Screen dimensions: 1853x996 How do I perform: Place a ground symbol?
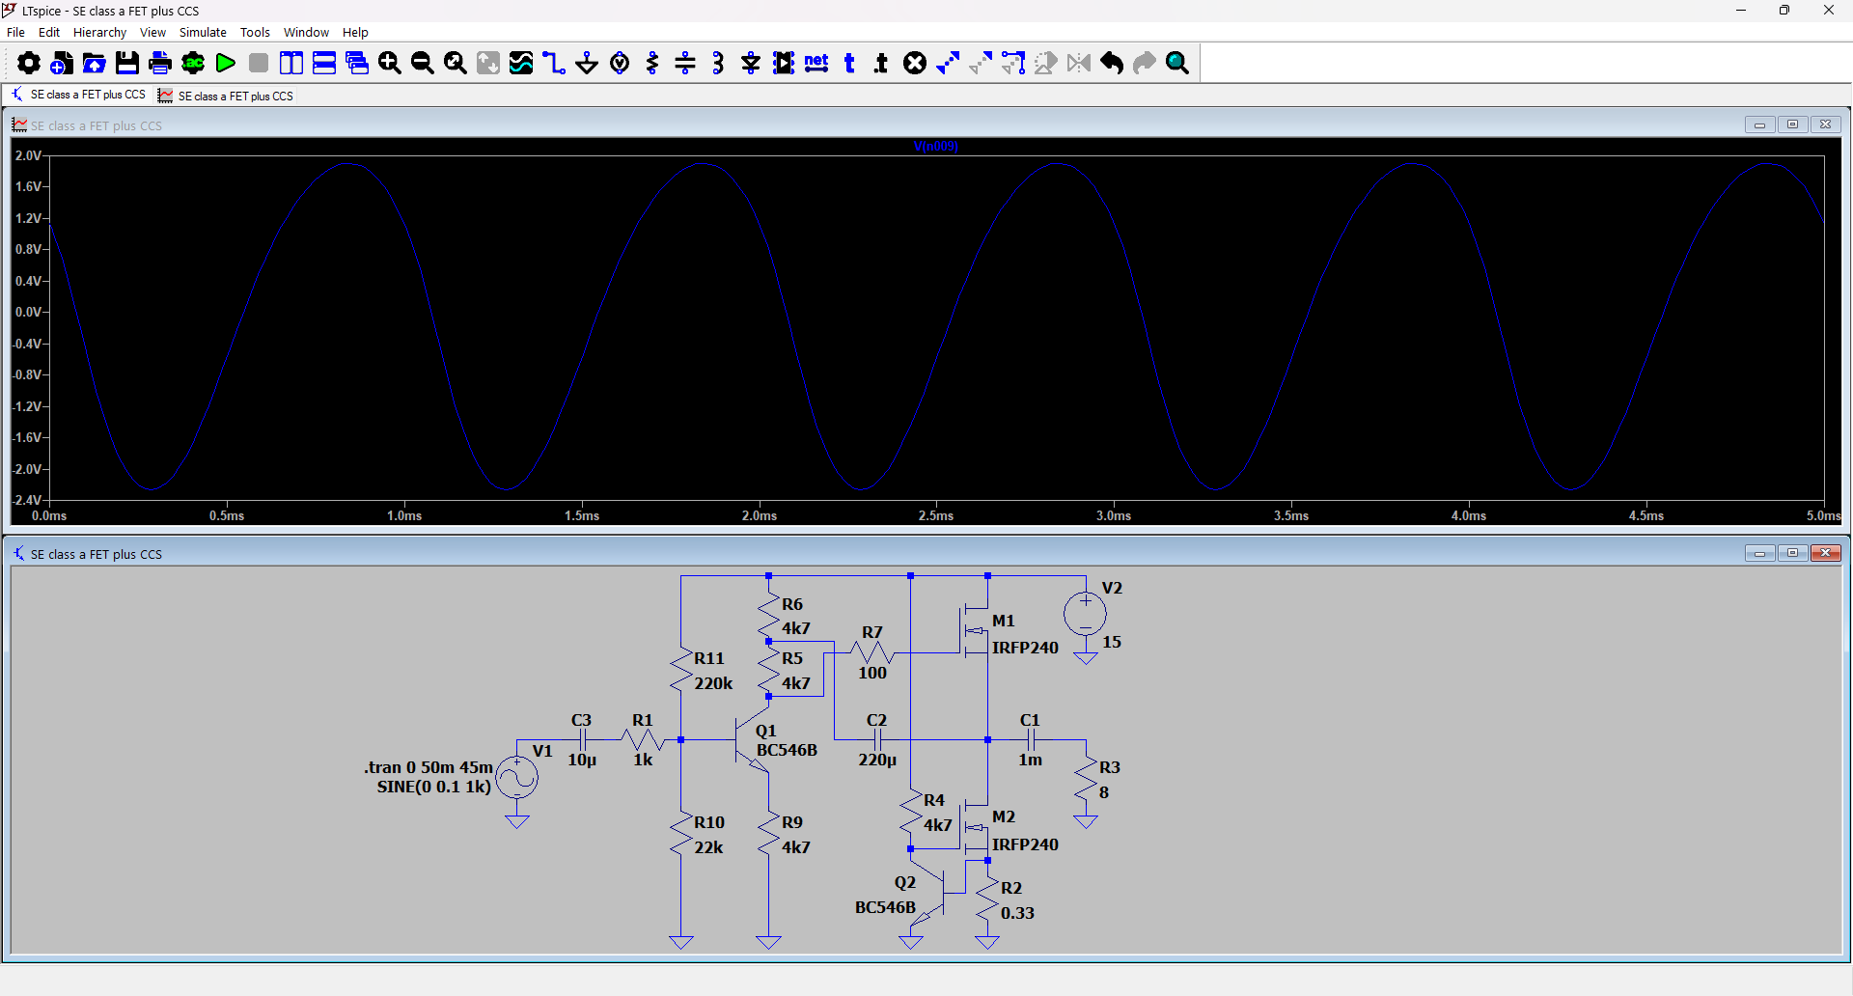(x=587, y=64)
